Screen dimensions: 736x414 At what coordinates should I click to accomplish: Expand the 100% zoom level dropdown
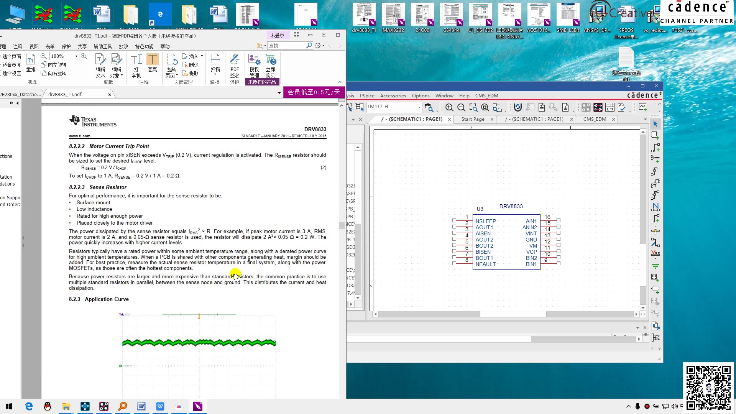76,56
